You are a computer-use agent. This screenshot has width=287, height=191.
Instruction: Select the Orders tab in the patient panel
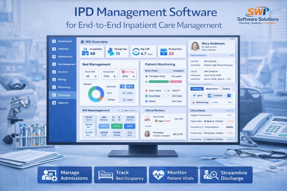[x=226, y=89]
